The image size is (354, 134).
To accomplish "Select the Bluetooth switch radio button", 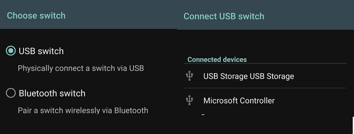I will [x=11, y=93].
